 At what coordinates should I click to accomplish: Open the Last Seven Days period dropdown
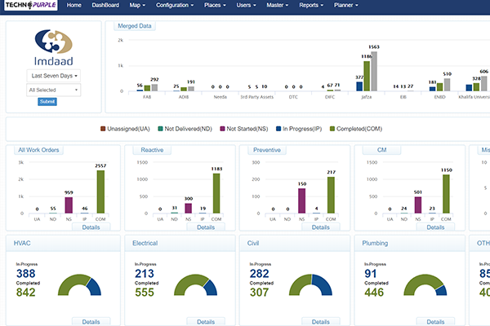(x=54, y=76)
